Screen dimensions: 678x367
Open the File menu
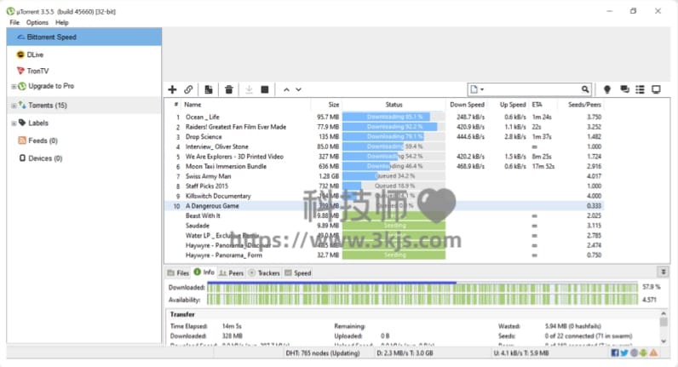pyautogui.click(x=14, y=22)
